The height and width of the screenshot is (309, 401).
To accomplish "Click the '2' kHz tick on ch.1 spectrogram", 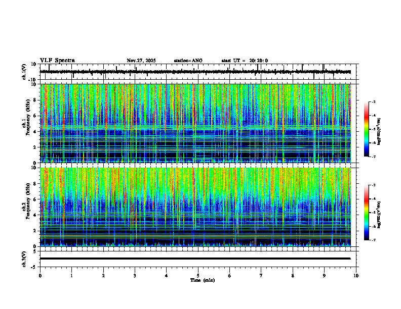I will [x=35, y=147].
